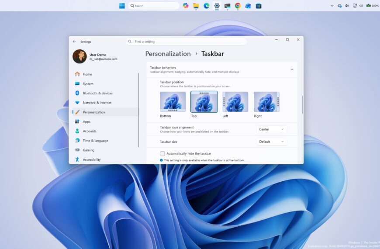Open File Explorer from the taskbar

click(196, 6)
